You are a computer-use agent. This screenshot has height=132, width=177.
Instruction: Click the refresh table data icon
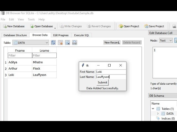(x=53, y=43)
